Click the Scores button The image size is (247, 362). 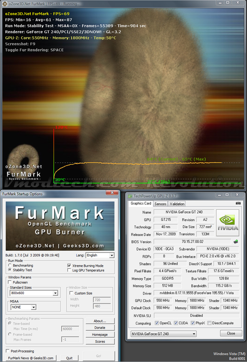point(100,341)
